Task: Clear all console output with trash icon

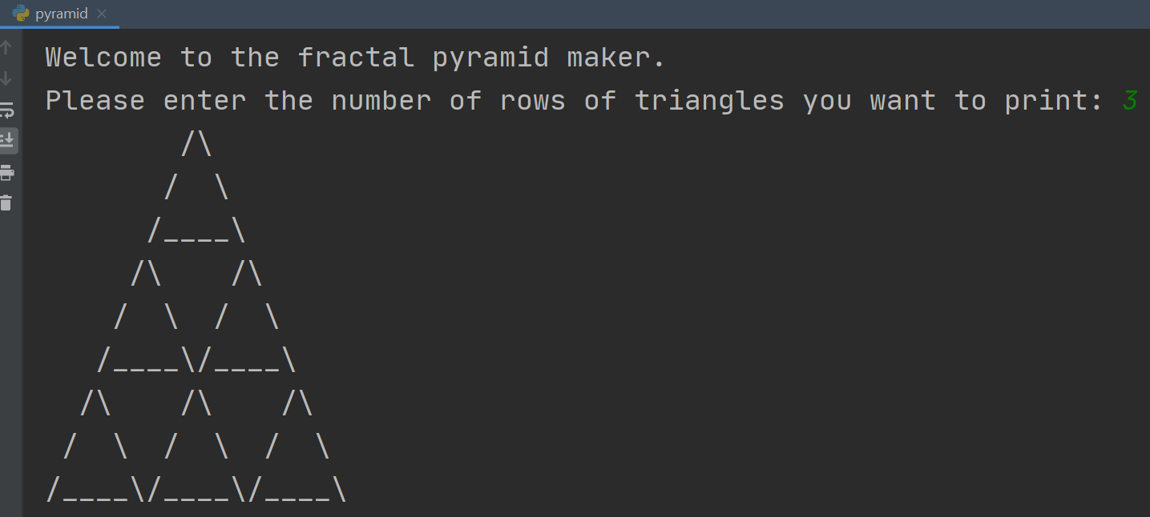Action: (6, 202)
